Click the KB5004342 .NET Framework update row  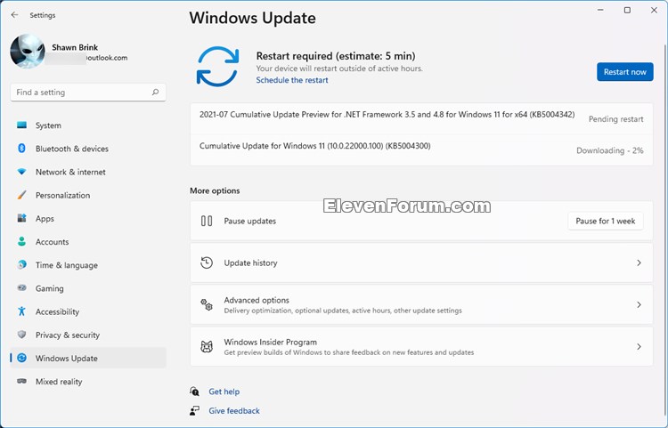pos(421,118)
